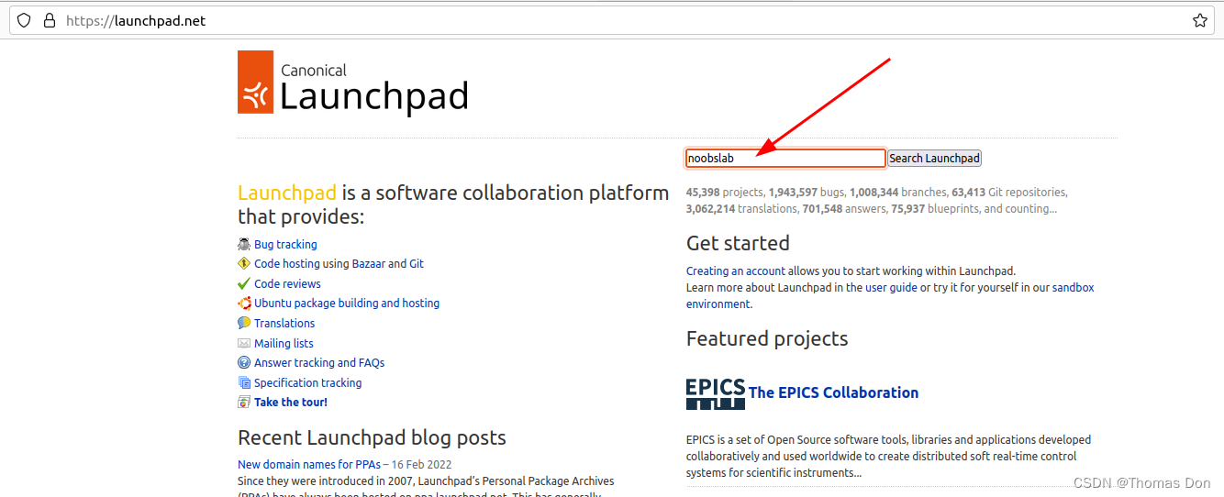The image size is (1224, 497).
Task: Click the shield tracking protection icon
Action: pyautogui.click(x=24, y=20)
